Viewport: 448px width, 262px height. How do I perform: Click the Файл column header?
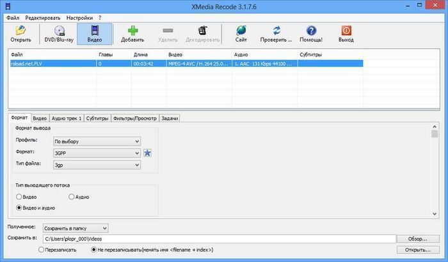(x=53, y=54)
